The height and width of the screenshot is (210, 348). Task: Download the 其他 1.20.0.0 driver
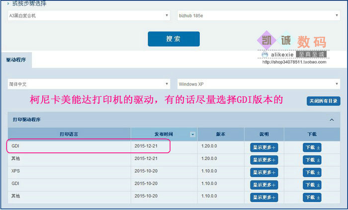(312, 160)
